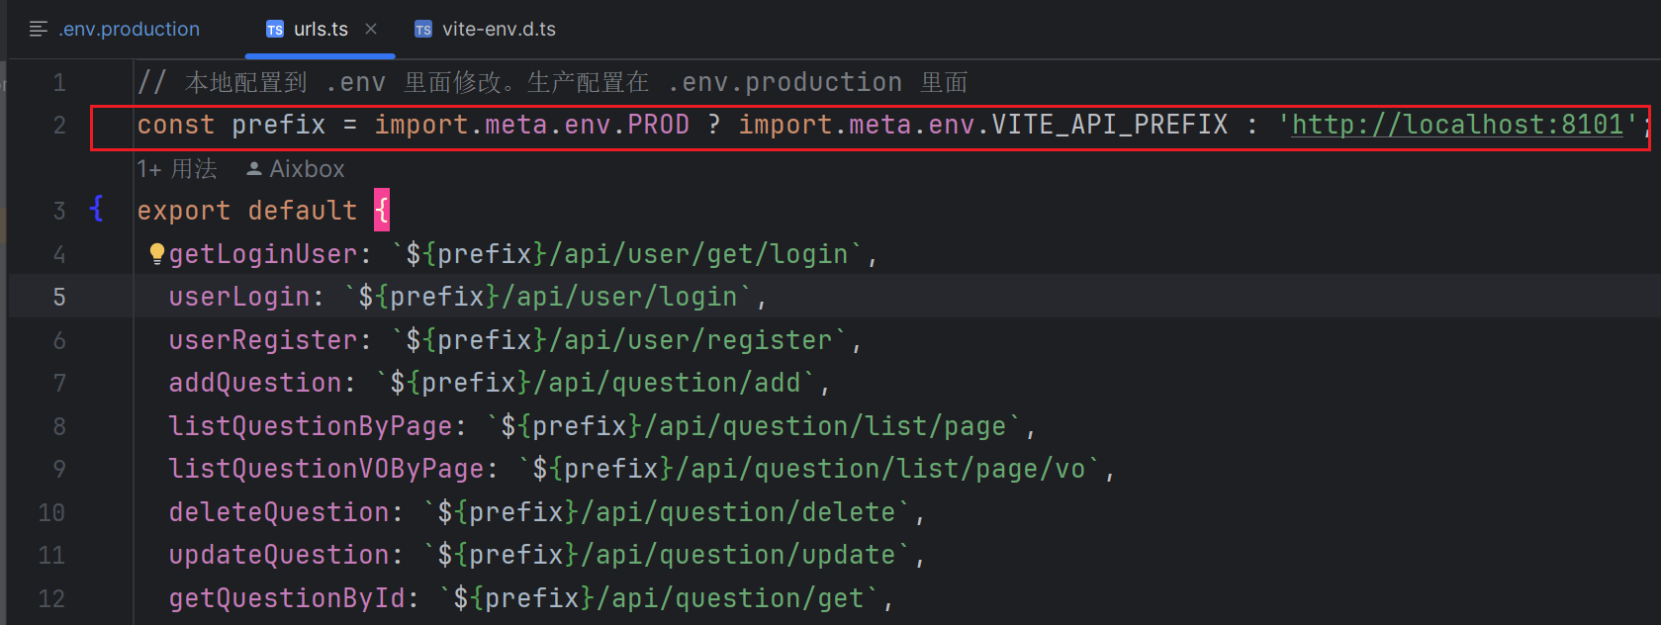Viewport: 1661px width, 625px height.
Task: Click the TS file icon on vite-env.d.ts
Action: 423,30
